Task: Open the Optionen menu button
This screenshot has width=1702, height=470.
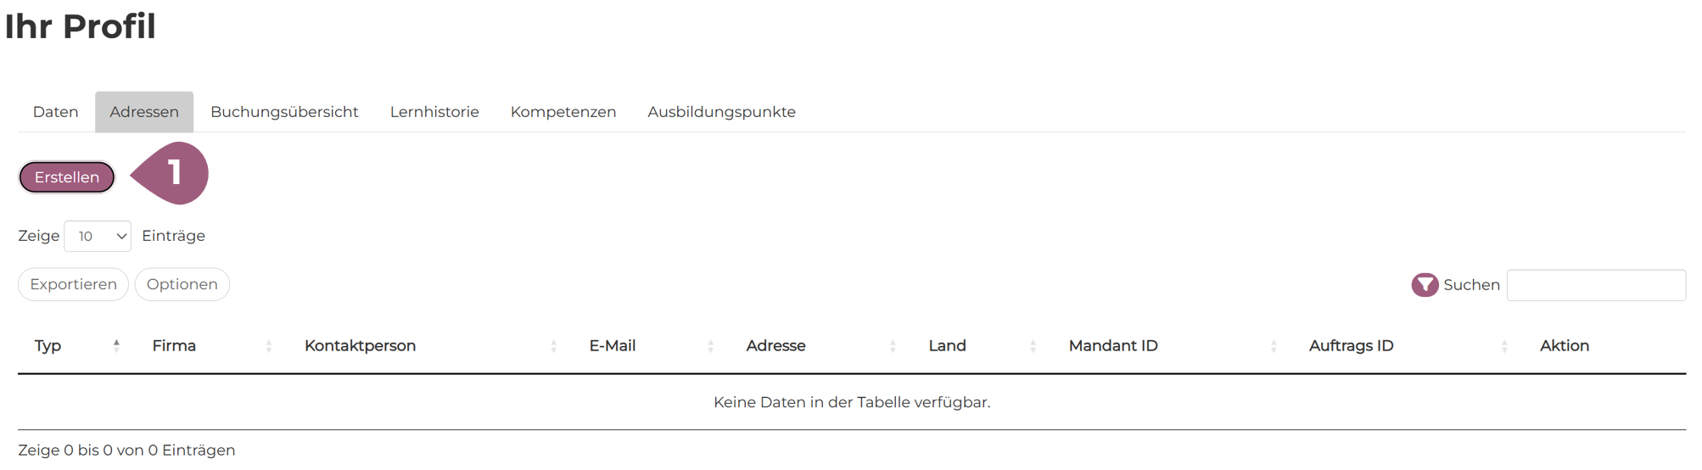Action: point(182,284)
